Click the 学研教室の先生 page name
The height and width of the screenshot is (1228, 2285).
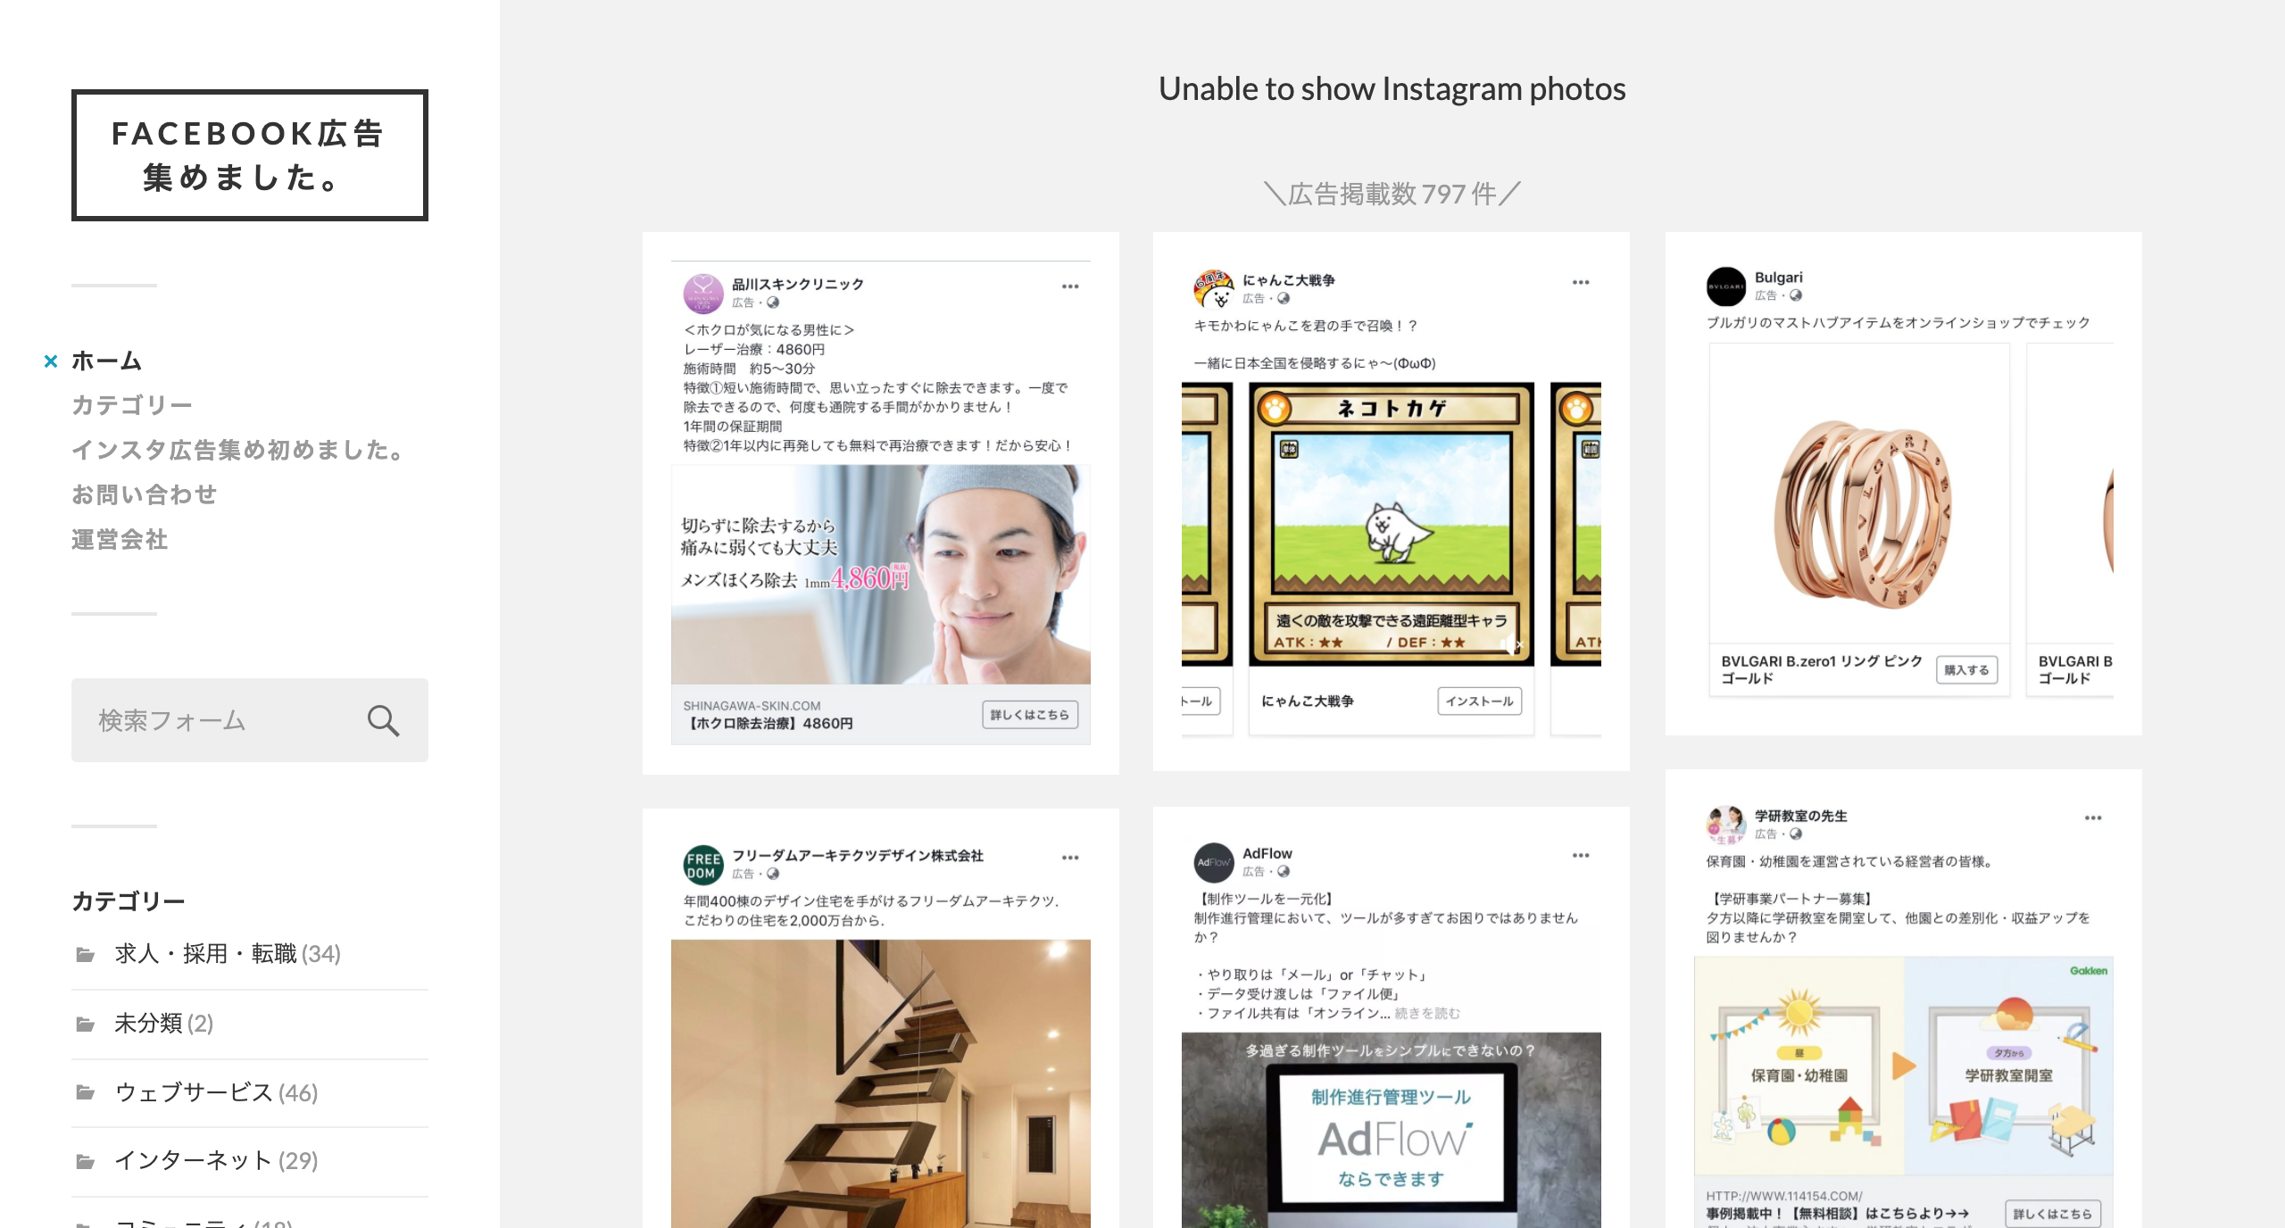[x=1800, y=816]
